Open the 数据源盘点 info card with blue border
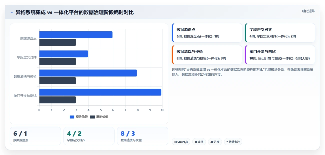 tap(207, 33)
